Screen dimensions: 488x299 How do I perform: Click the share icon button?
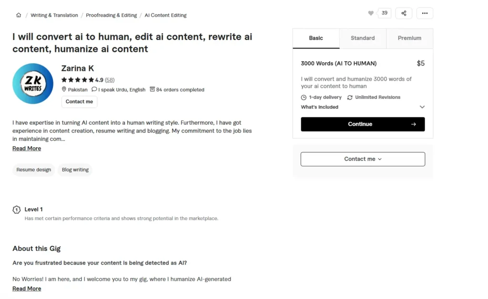point(404,13)
